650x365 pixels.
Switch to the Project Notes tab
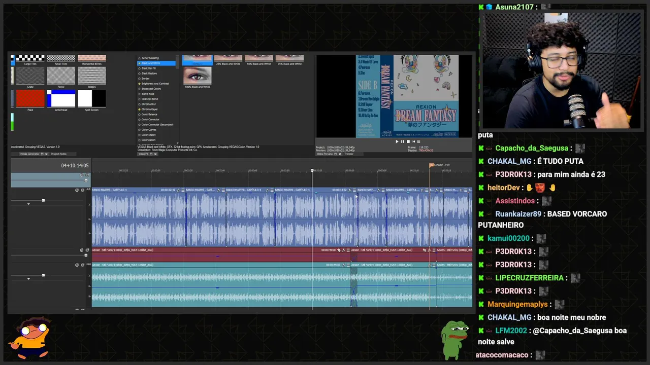(58, 154)
